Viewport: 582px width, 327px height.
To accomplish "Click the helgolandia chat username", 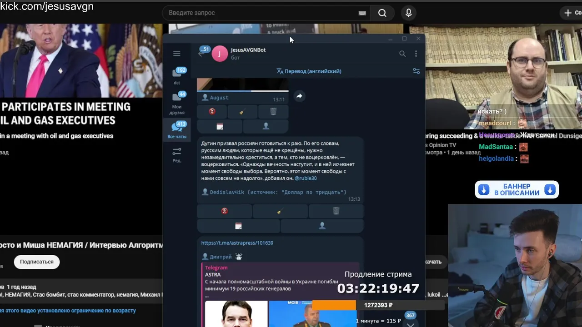I will 496,159.
